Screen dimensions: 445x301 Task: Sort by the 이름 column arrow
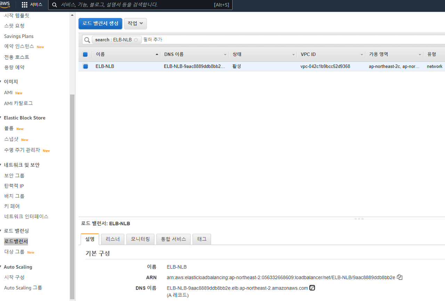(x=157, y=55)
